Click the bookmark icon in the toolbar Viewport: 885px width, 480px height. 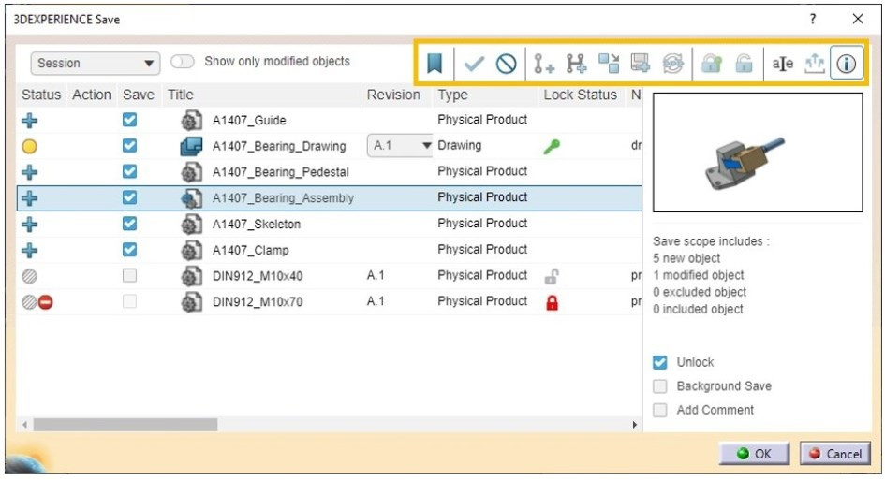coord(434,64)
